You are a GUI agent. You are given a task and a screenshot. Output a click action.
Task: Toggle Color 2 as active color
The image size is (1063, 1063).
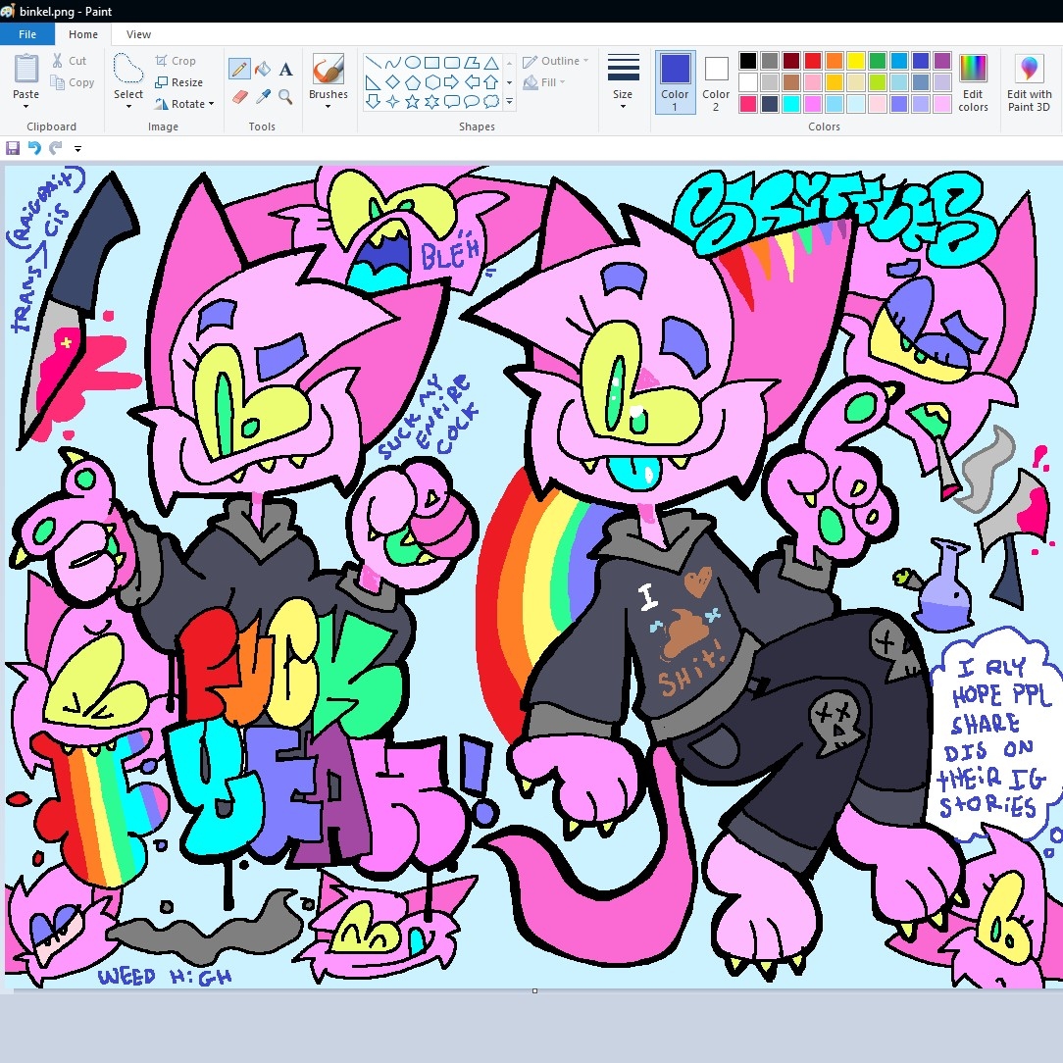716,82
